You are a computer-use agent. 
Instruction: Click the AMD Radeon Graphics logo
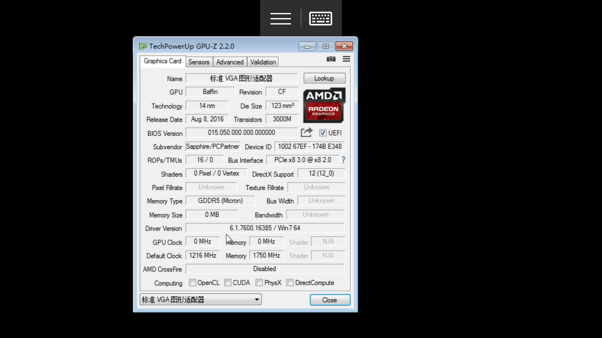click(x=324, y=105)
